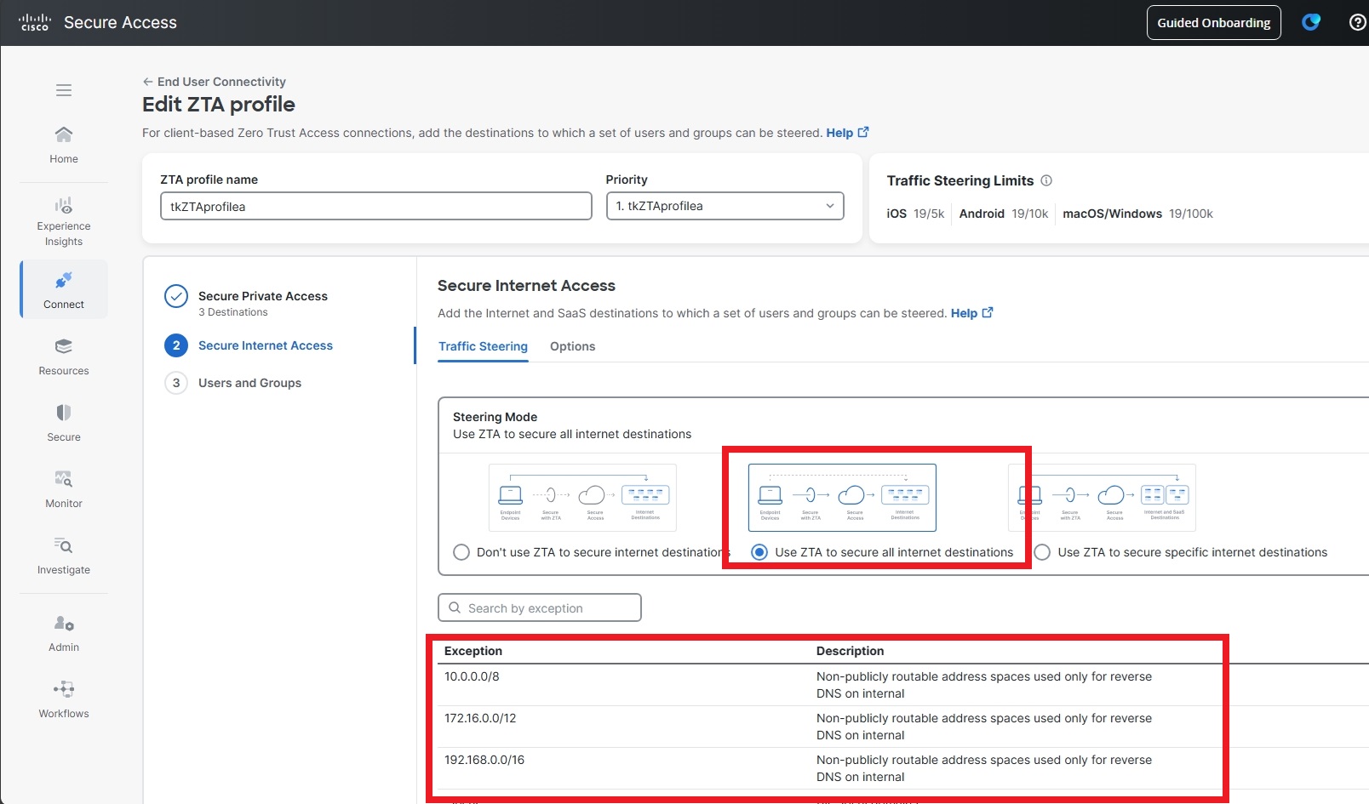Open Experience Insights from sidebar
The height and width of the screenshot is (804, 1369).
click(64, 221)
